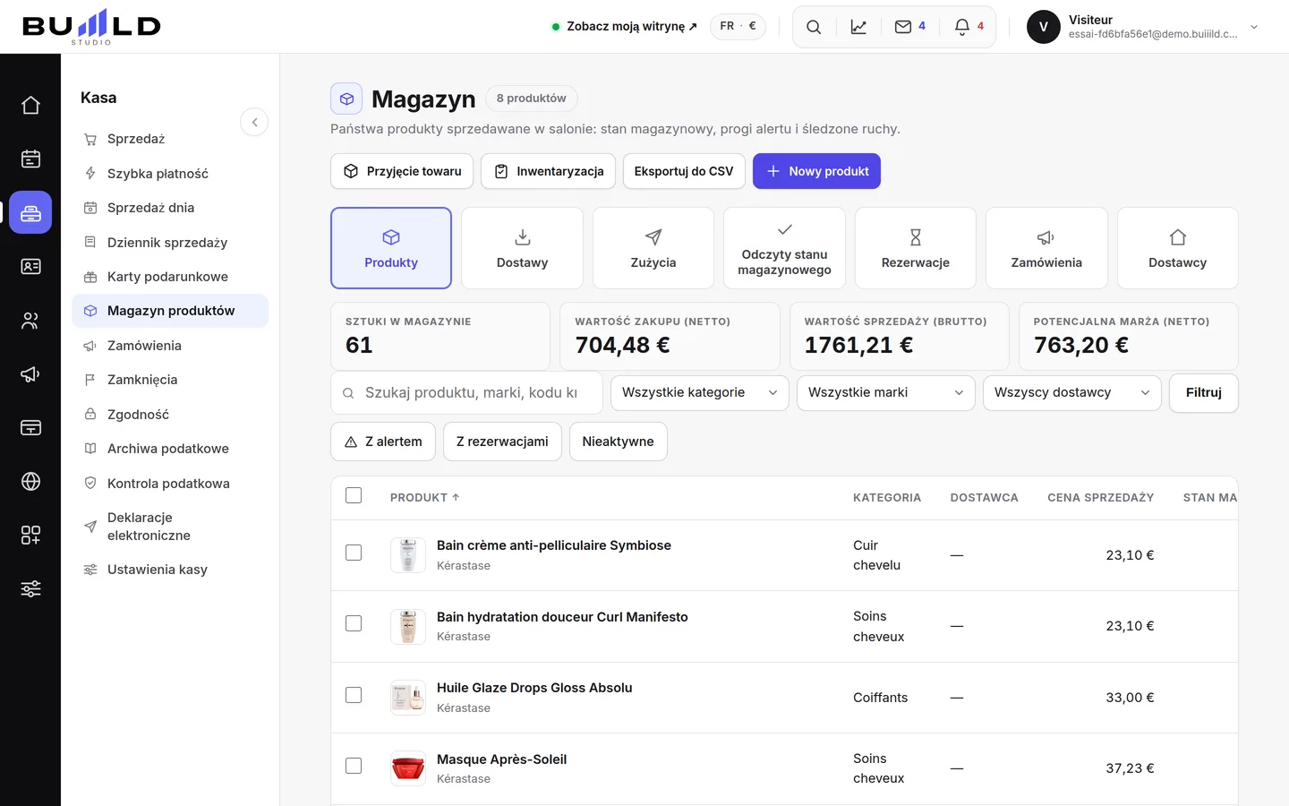Viewport: 1289px width, 806px height.
Task: Open thumbnail of Masque Après-Soleil product
Action: [408, 768]
